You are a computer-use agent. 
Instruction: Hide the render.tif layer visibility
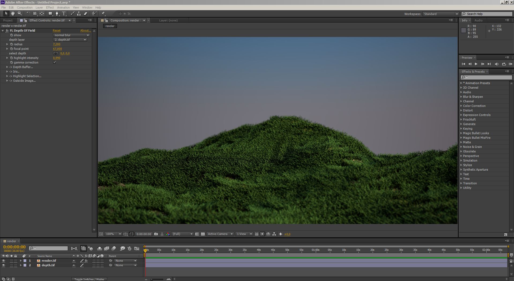click(x=3, y=261)
